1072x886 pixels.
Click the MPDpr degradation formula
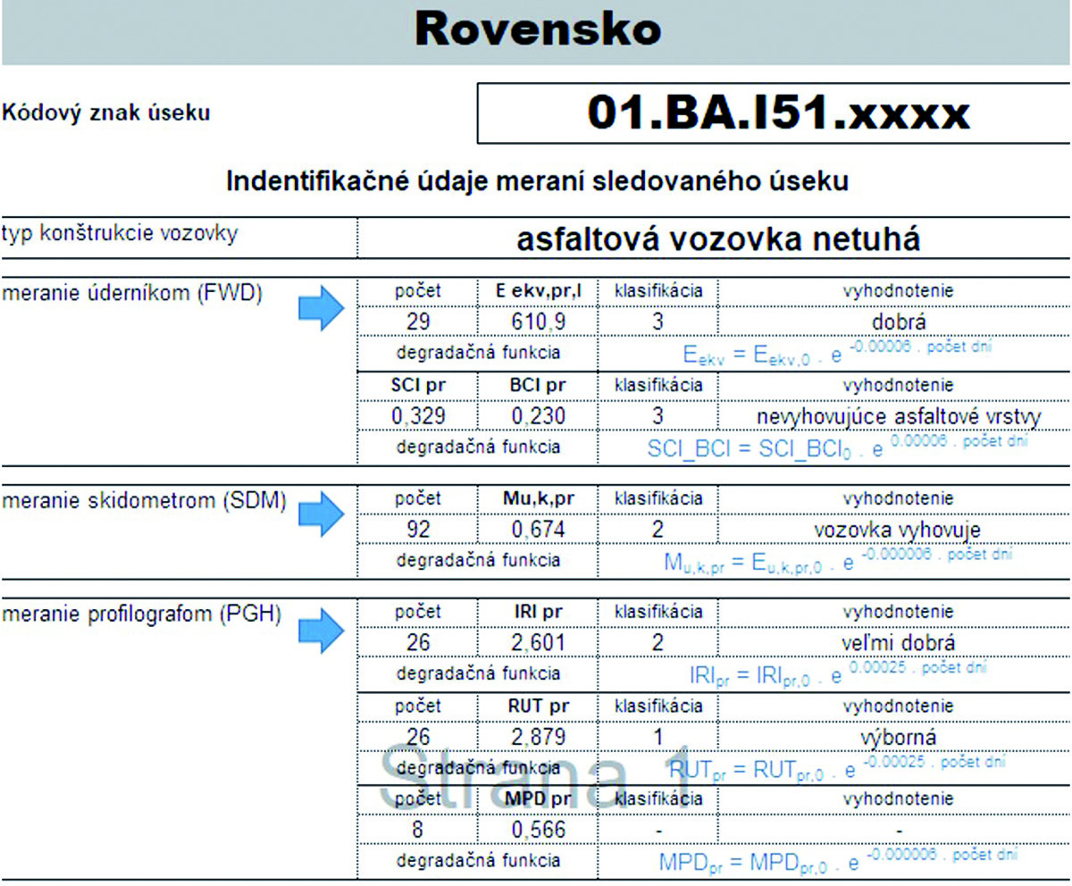tap(837, 861)
